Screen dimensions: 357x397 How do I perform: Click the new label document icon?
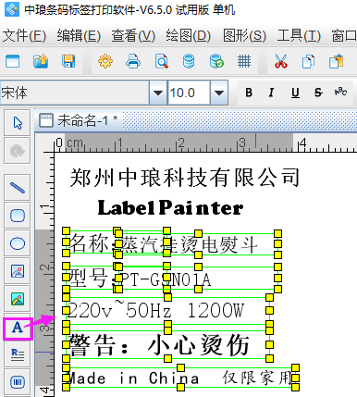[x=12, y=61]
